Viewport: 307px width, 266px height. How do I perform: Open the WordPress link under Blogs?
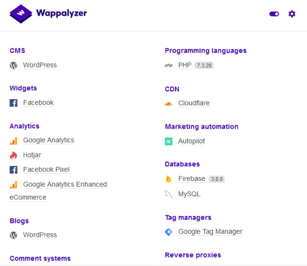40,235
